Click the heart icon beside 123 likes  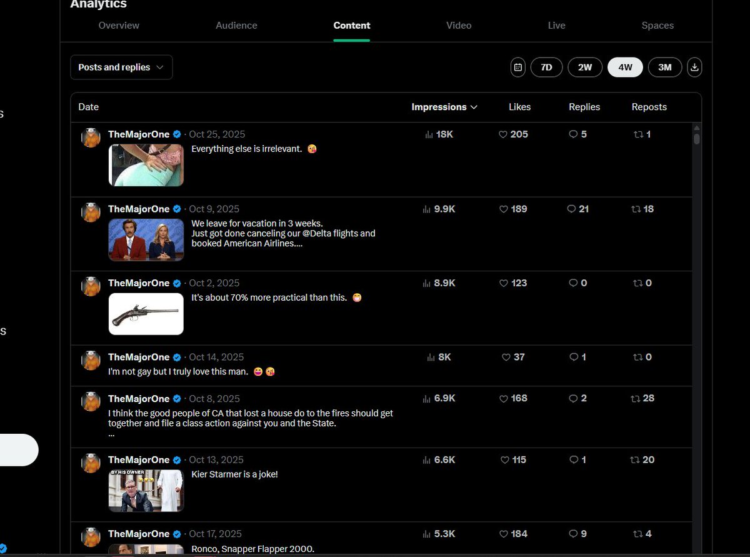tap(503, 283)
